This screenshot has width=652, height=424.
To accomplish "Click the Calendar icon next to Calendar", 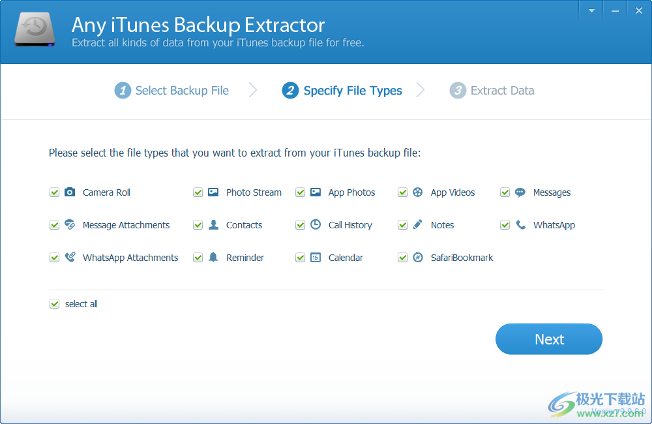I will point(315,258).
